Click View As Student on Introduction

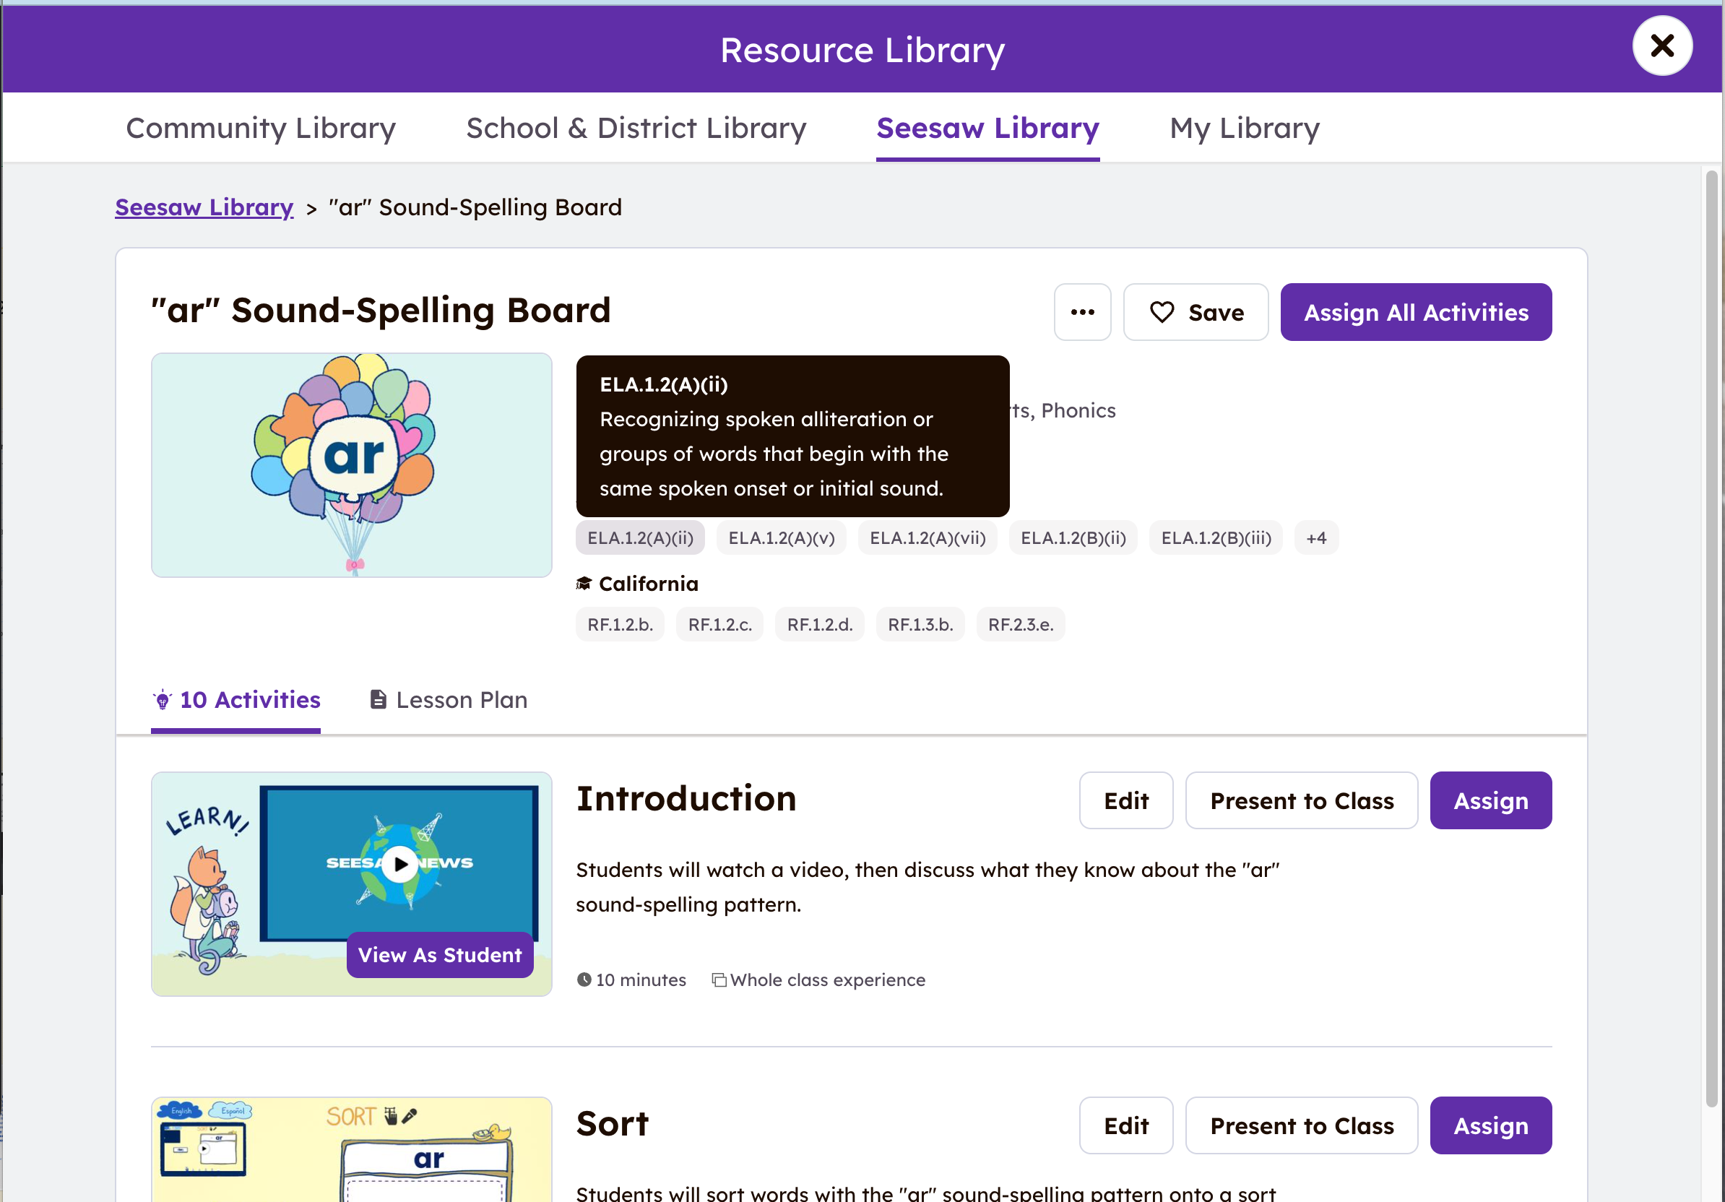pyautogui.click(x=439, y=955)
